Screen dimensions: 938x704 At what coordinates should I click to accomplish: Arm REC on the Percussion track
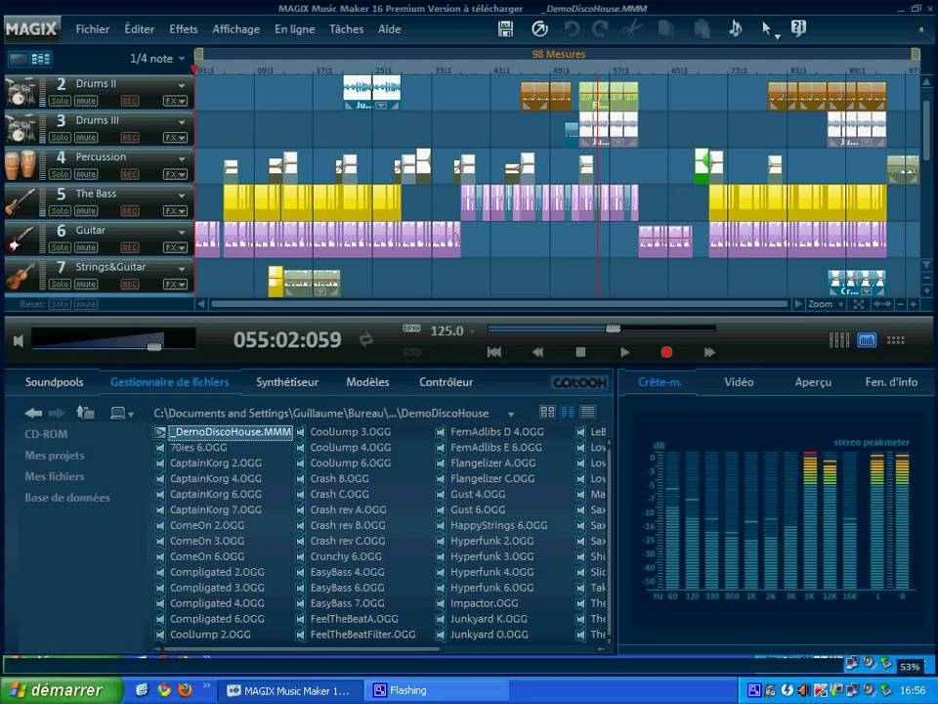point(130,174)
